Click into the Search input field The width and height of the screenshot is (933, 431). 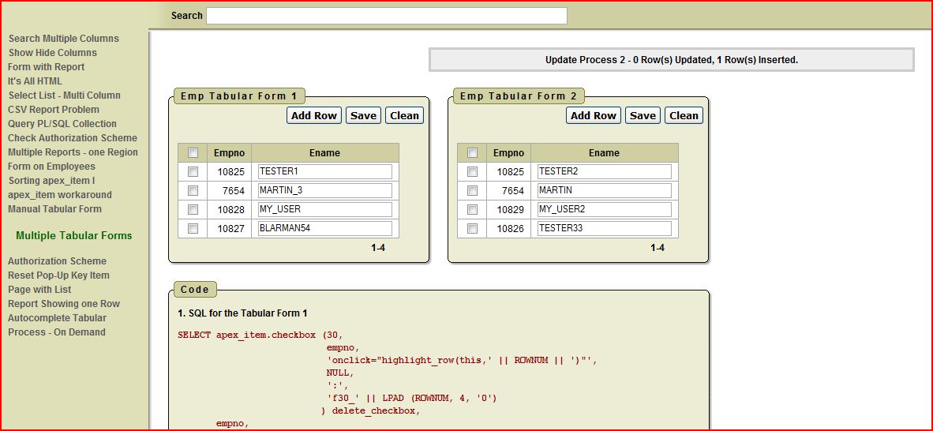tap(386, 16)
